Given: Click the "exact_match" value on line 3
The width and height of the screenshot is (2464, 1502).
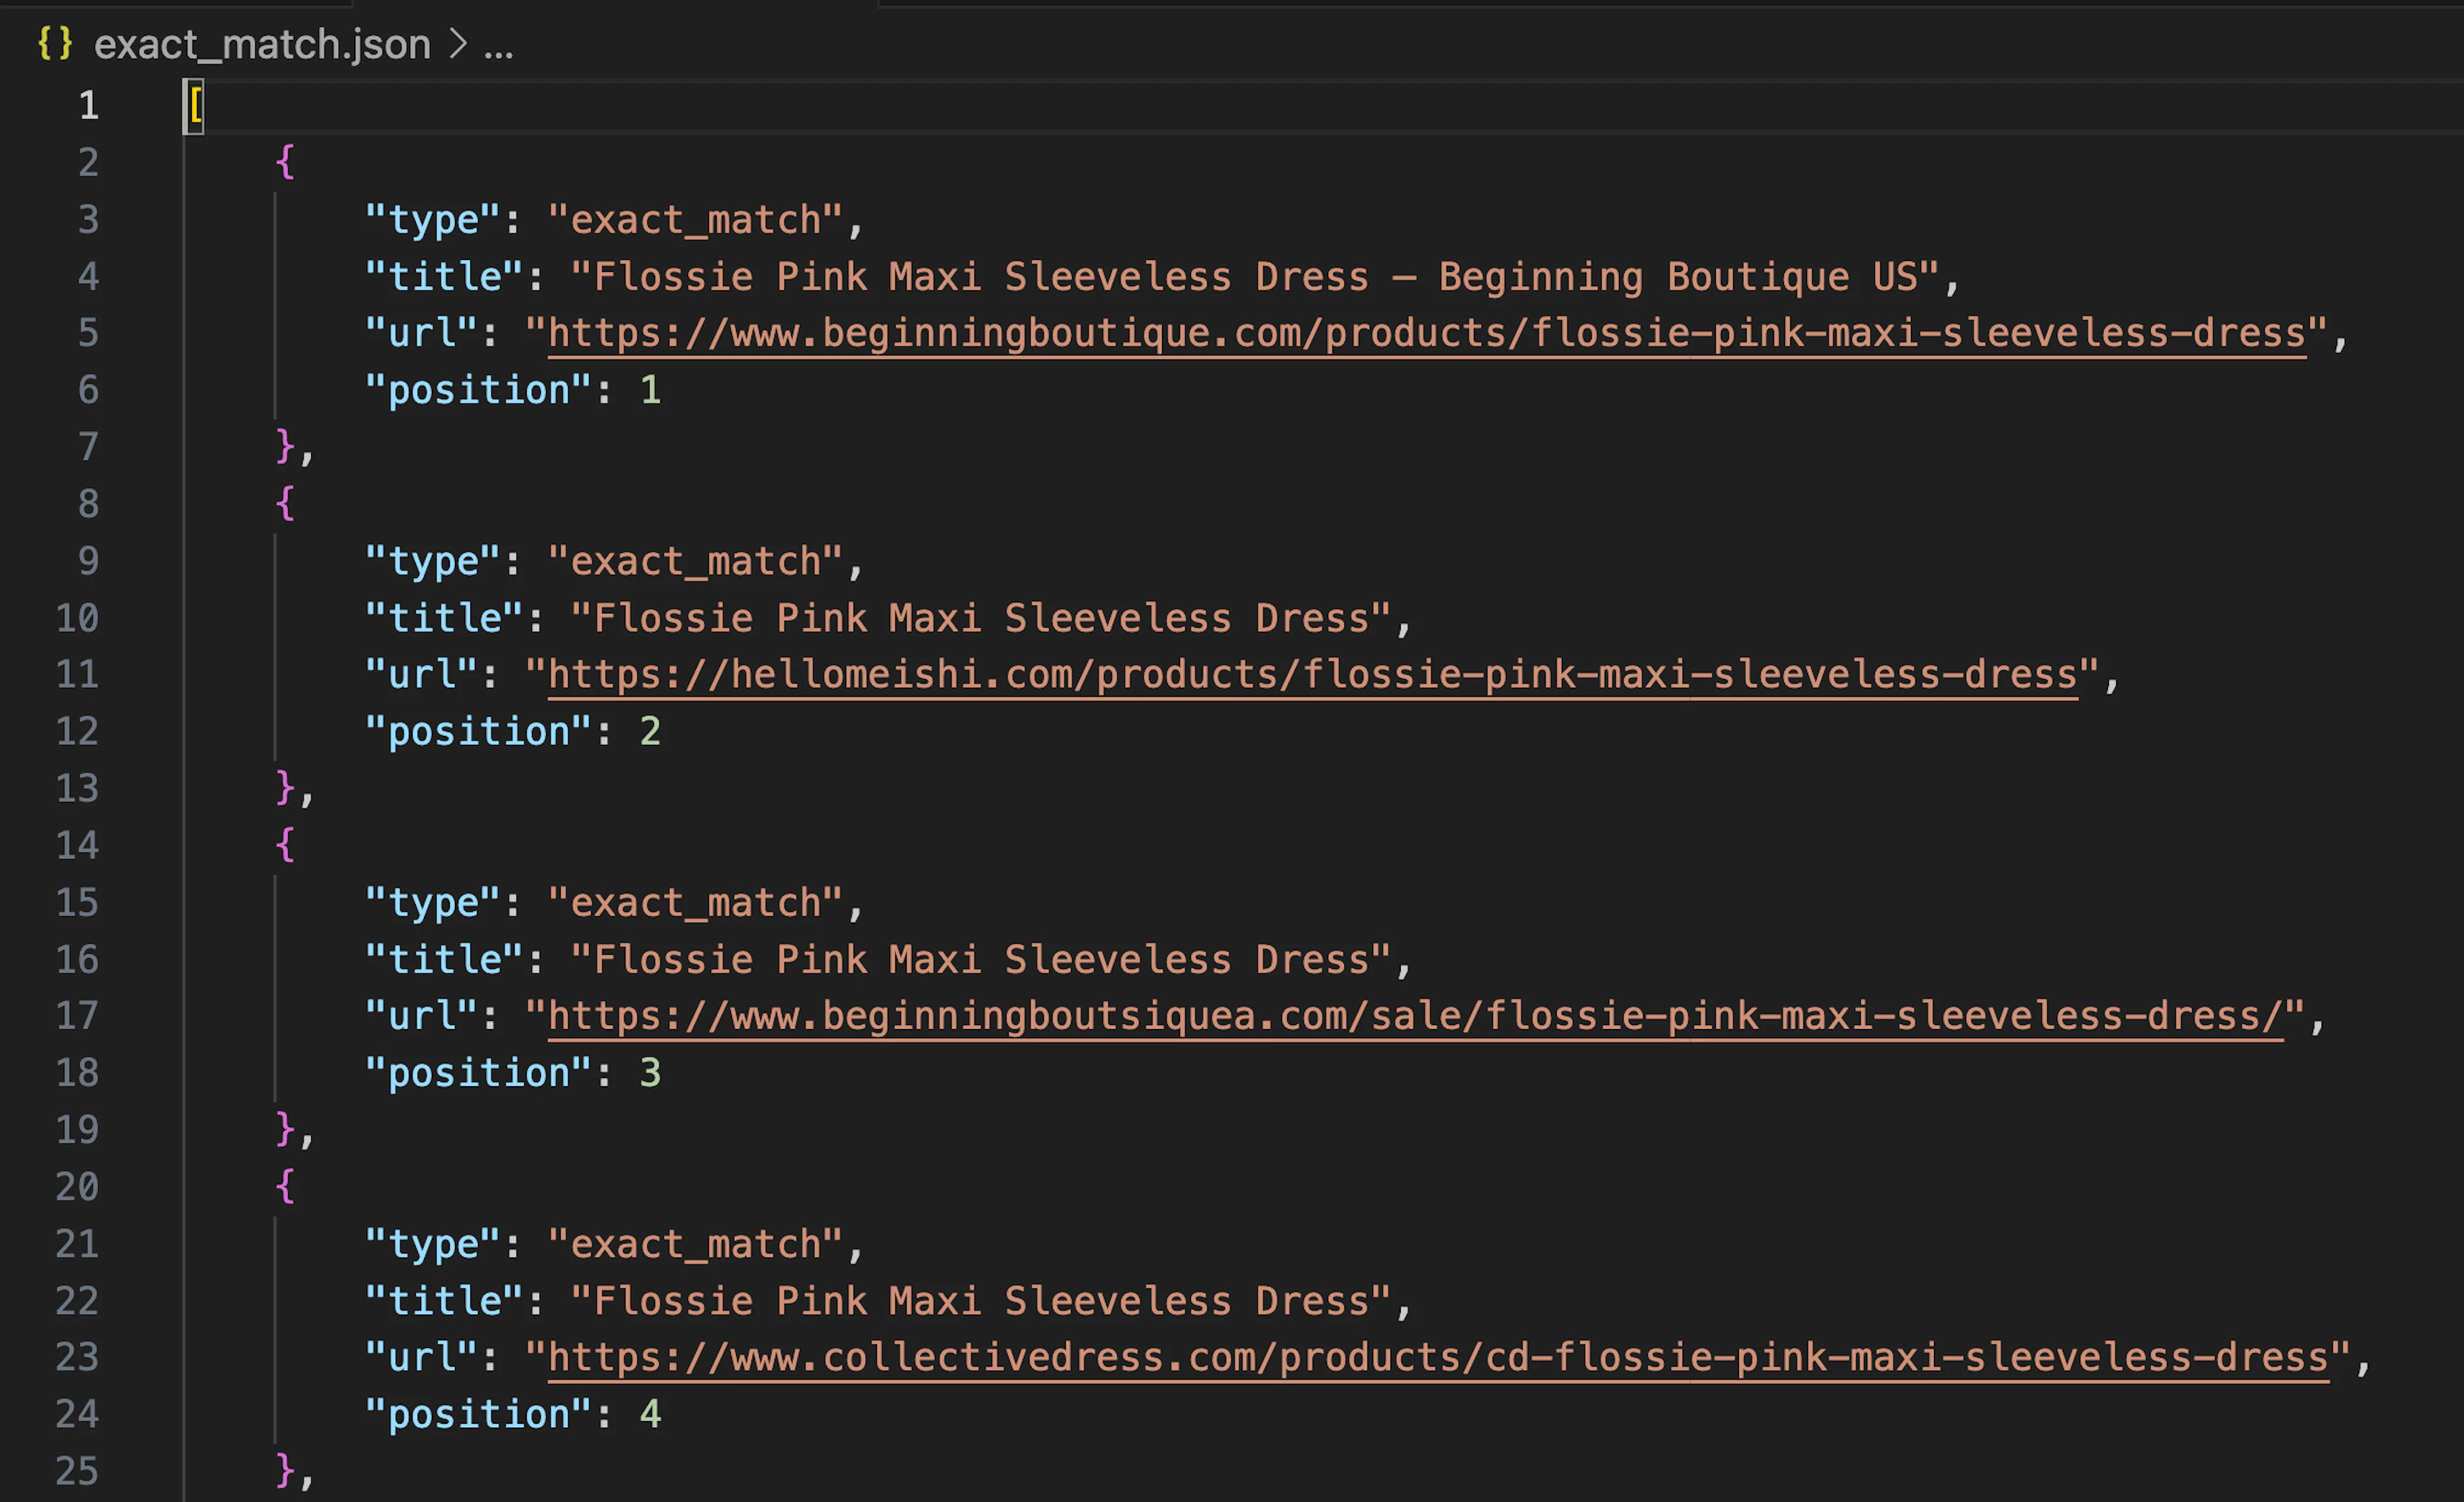Looking at the screenshot, I should pyautogui.click(x=696, y=220).
